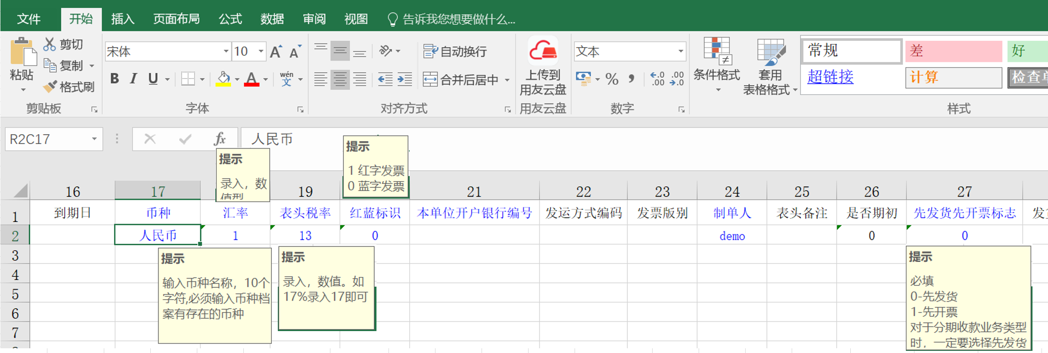The width and height of the screenshot is (1048, 353).
Task: Open the font name dropdown showing 宋体
Action: click(226, 52)
